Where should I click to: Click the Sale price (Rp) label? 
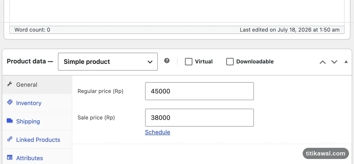(x=96, y=118)
